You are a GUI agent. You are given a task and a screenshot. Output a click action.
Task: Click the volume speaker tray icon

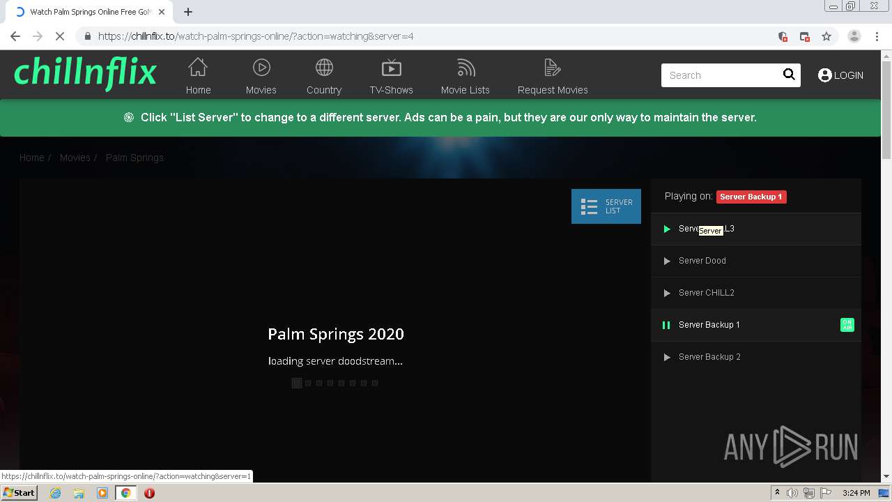pos(792,493)
